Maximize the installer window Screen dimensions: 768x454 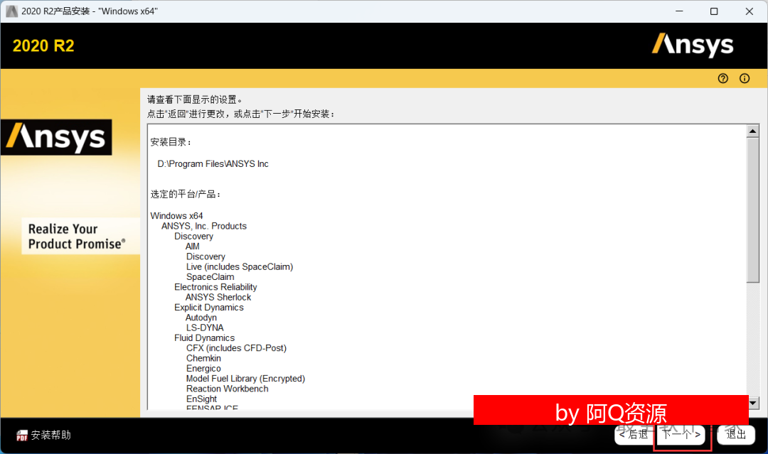714,11
